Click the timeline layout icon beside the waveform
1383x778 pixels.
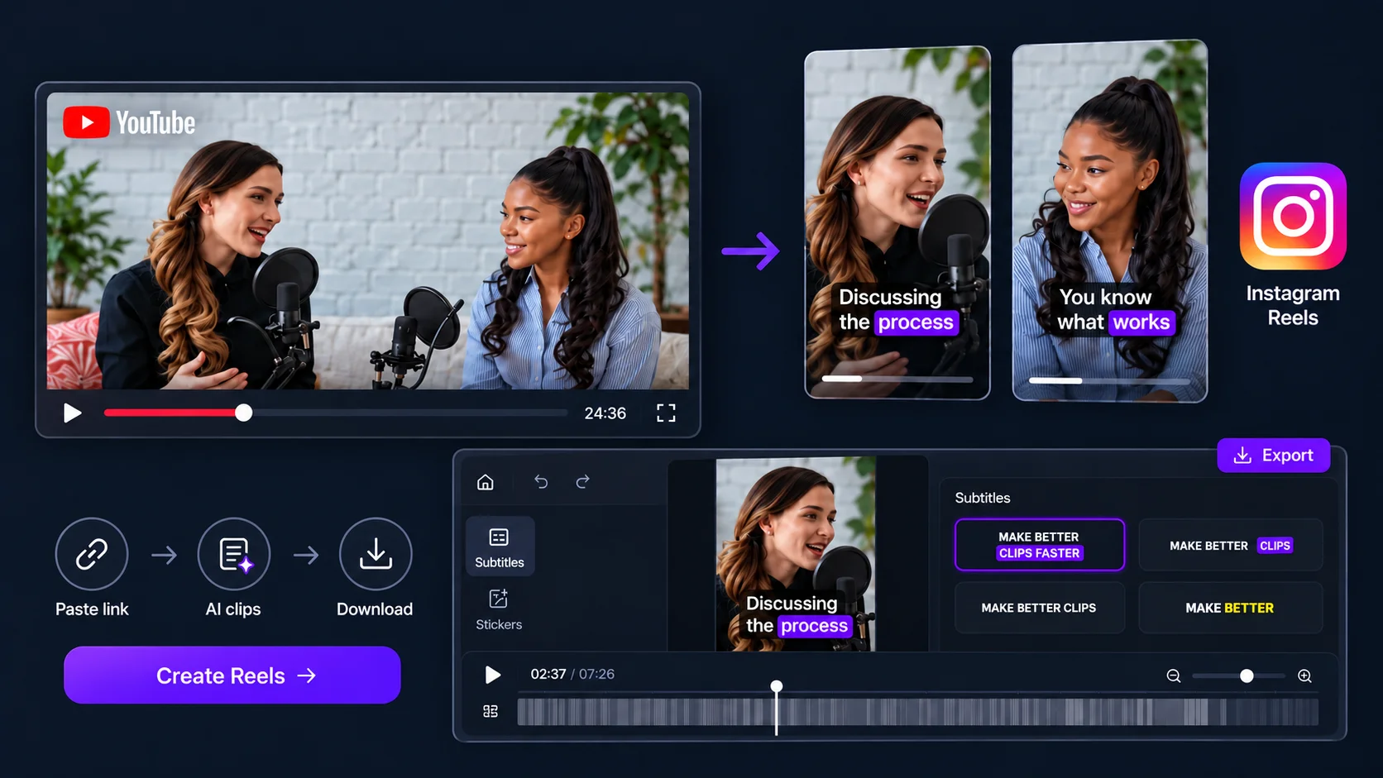pos(491,711)
